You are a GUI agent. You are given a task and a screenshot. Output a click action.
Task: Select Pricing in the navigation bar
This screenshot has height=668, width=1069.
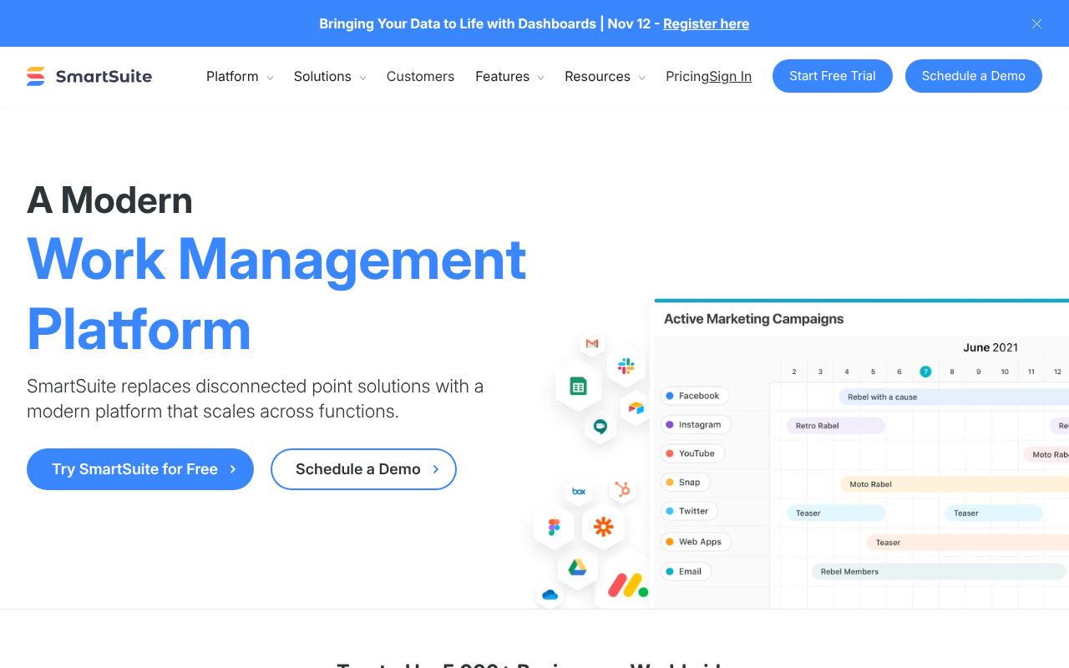pyautogui.click(x=685, y=76)
